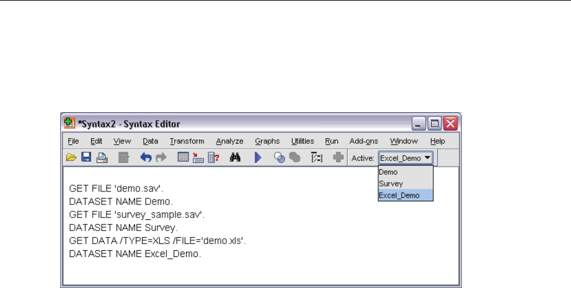Image resolution: width=571 pixels, height=288 pixels.
Task: Open the Add-ons menu
Action: coord(364,141)
